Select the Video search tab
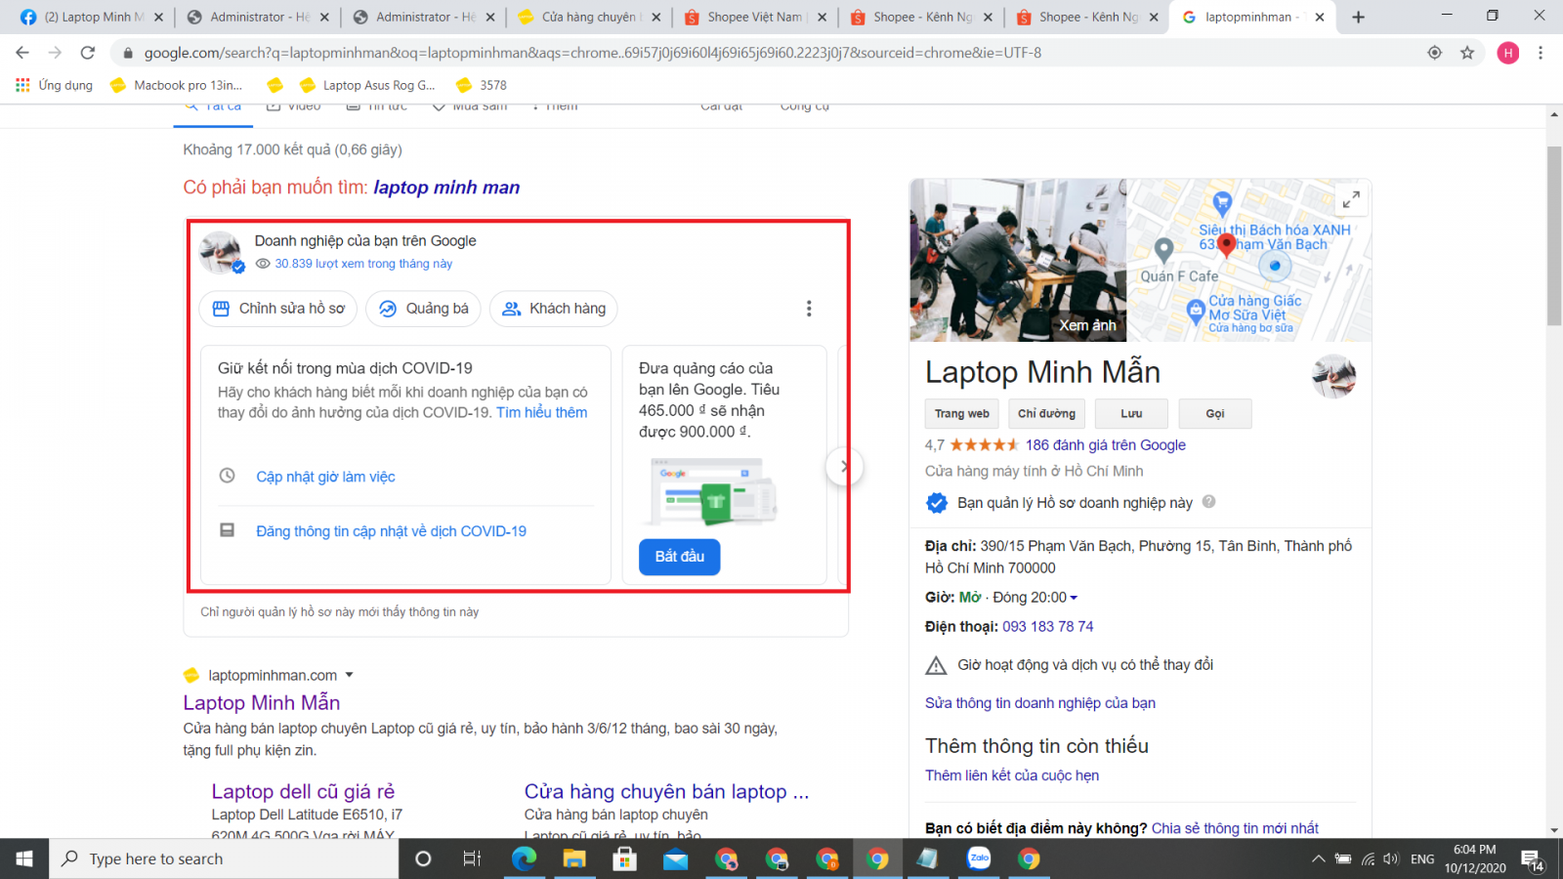Screen dimensions: 1563x879 coord(294,107)
